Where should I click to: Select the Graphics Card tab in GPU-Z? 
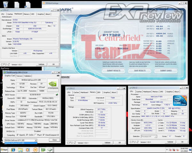pos(10,76)
